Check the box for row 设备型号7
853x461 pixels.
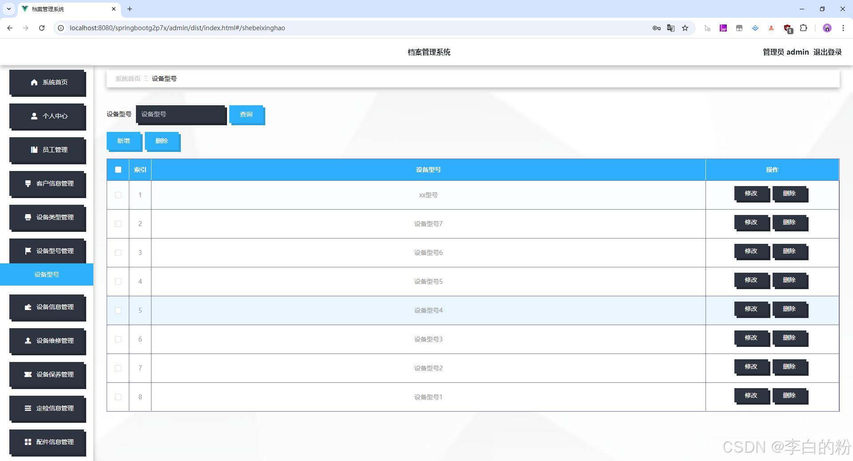118,224
